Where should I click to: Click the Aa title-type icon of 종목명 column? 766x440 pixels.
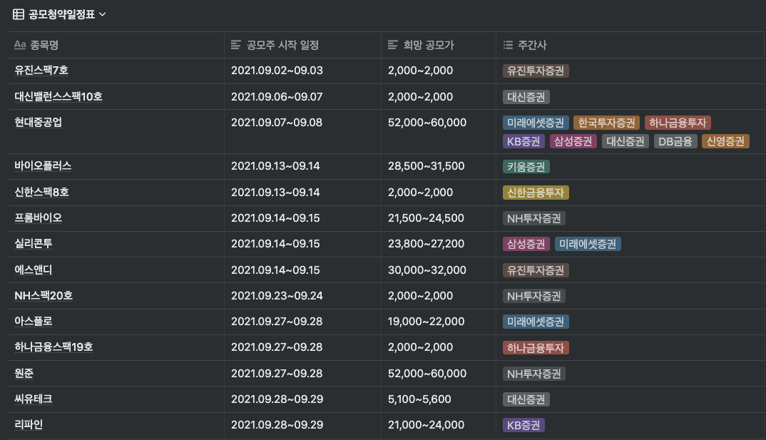click(x=20, y=45)
